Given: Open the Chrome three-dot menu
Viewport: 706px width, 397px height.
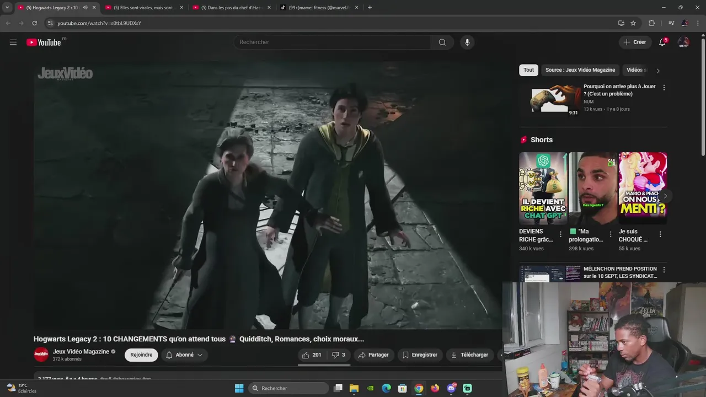Looking at the screenshot, I should 698,23.
